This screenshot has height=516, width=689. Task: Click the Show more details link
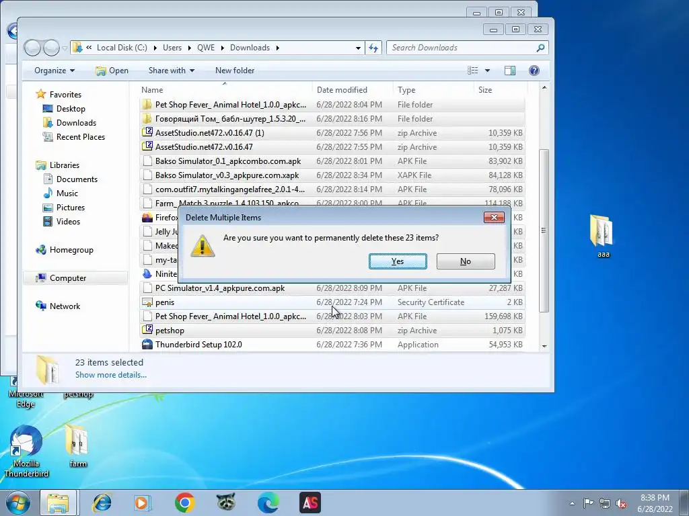pos(111,375)
